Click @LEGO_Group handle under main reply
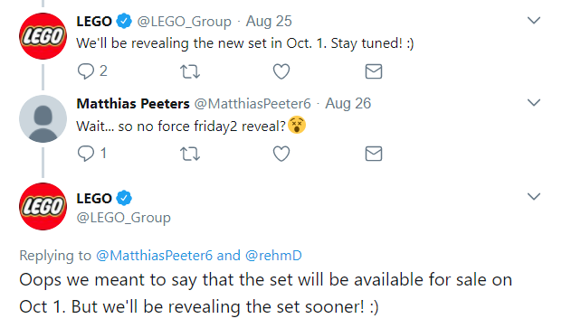 pyautogui.click(x=123, y=218)
